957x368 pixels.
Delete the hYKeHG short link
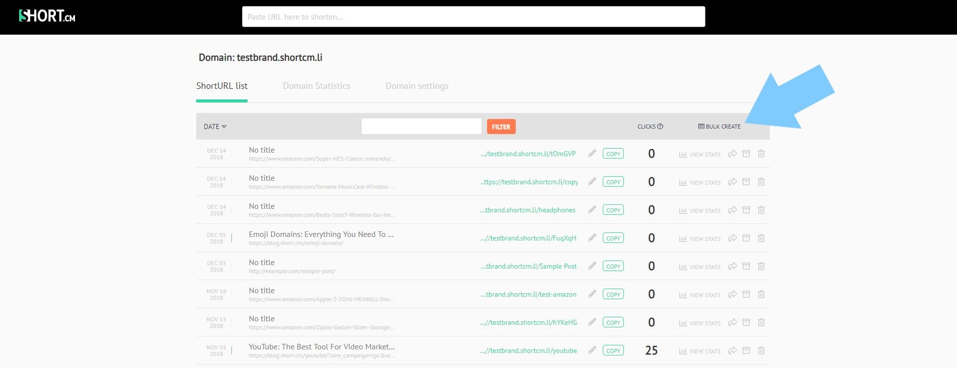(x=761, y=322)
